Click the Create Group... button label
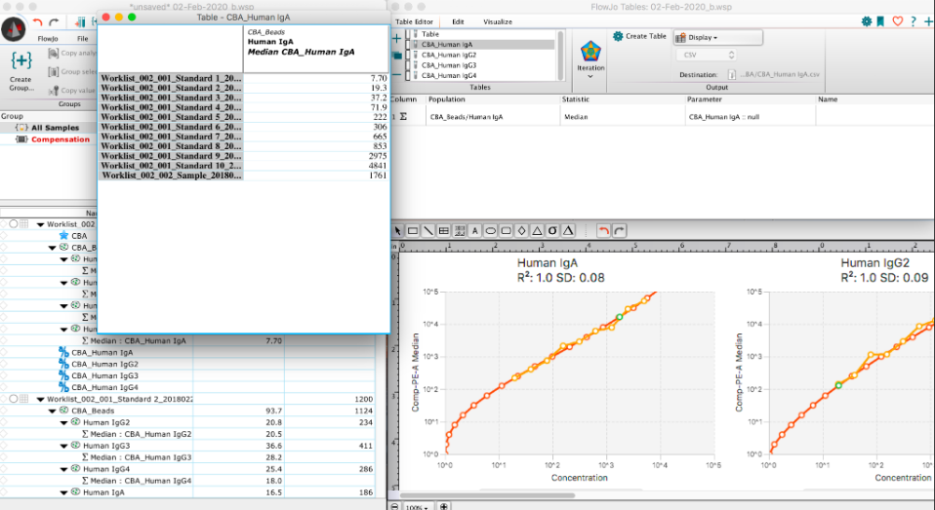 click(x=20, y=84)
